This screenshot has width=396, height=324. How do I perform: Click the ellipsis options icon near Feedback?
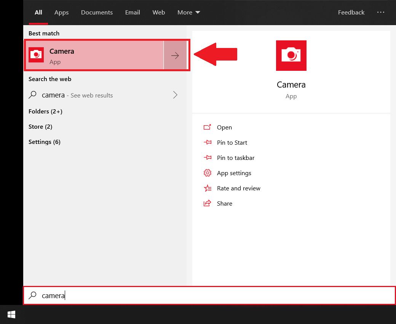[x=381, y=12]
